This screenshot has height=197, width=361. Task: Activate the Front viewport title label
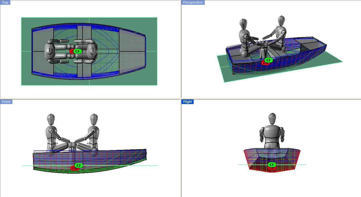[6, 102]
